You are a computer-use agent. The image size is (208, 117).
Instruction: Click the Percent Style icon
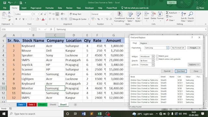click(x=98, y=19)
